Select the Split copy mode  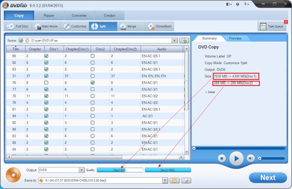103,26
